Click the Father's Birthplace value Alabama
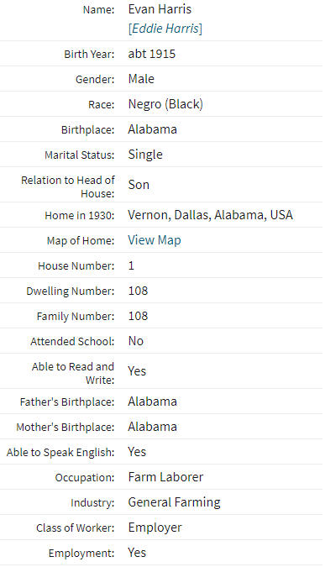Image resolution: width=325 pixels, height=567 pixels. pos(152,402)
